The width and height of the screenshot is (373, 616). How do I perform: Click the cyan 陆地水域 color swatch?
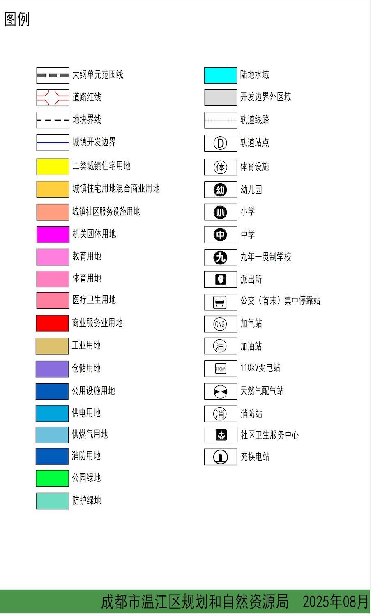tap(221, 75)
